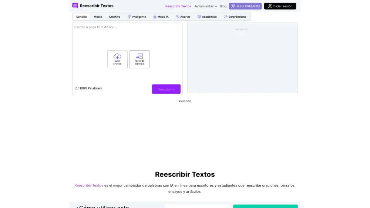The image size is (370, 208).
Task: Select the Sencillo rewriting mode
Action: [81, 17]
